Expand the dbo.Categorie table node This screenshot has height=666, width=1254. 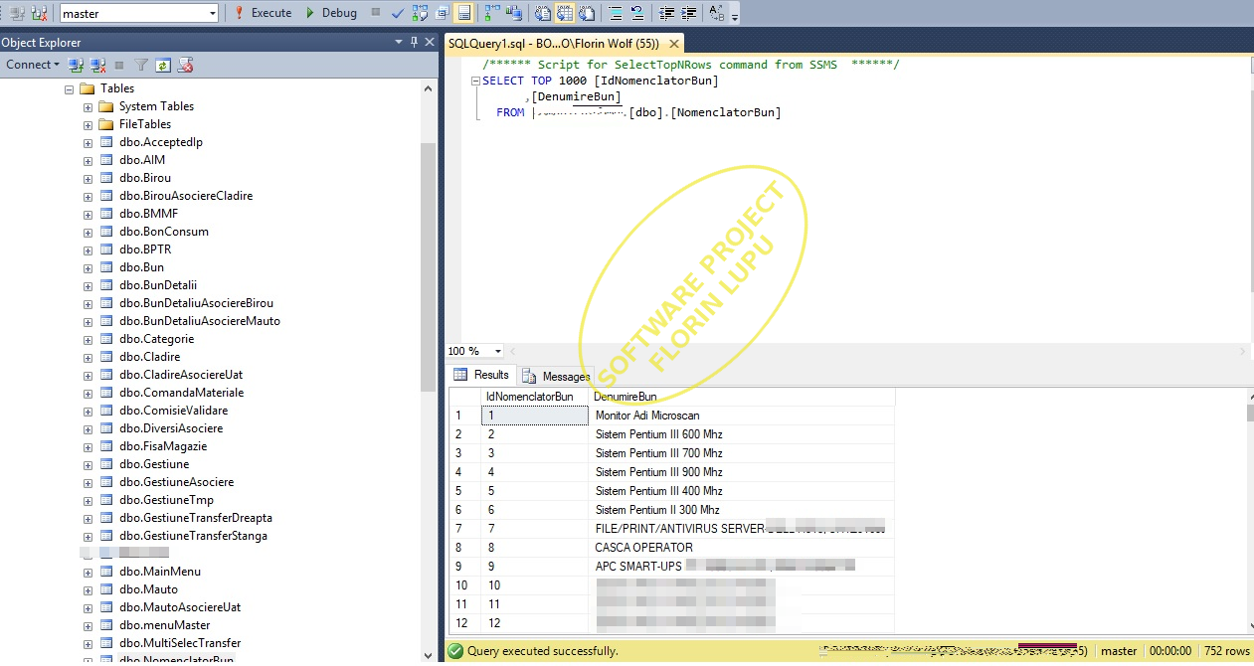pyautogui.click(x=88, y=339)
